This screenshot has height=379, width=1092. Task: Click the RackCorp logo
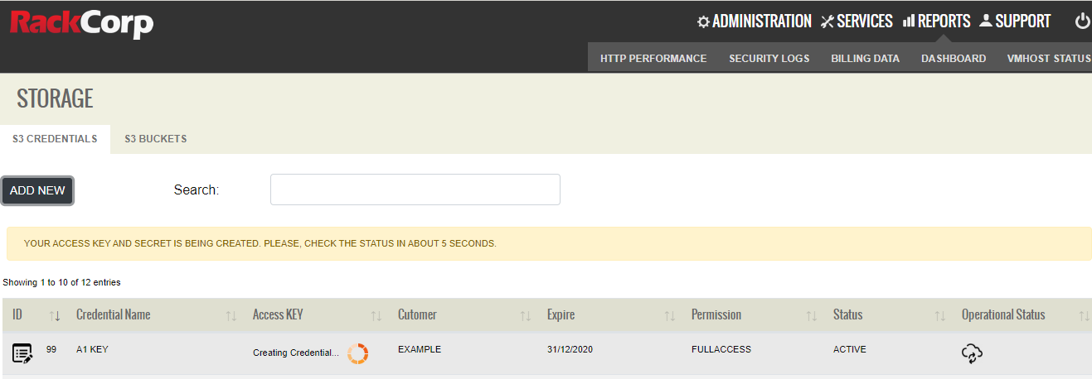click(81, 23)
